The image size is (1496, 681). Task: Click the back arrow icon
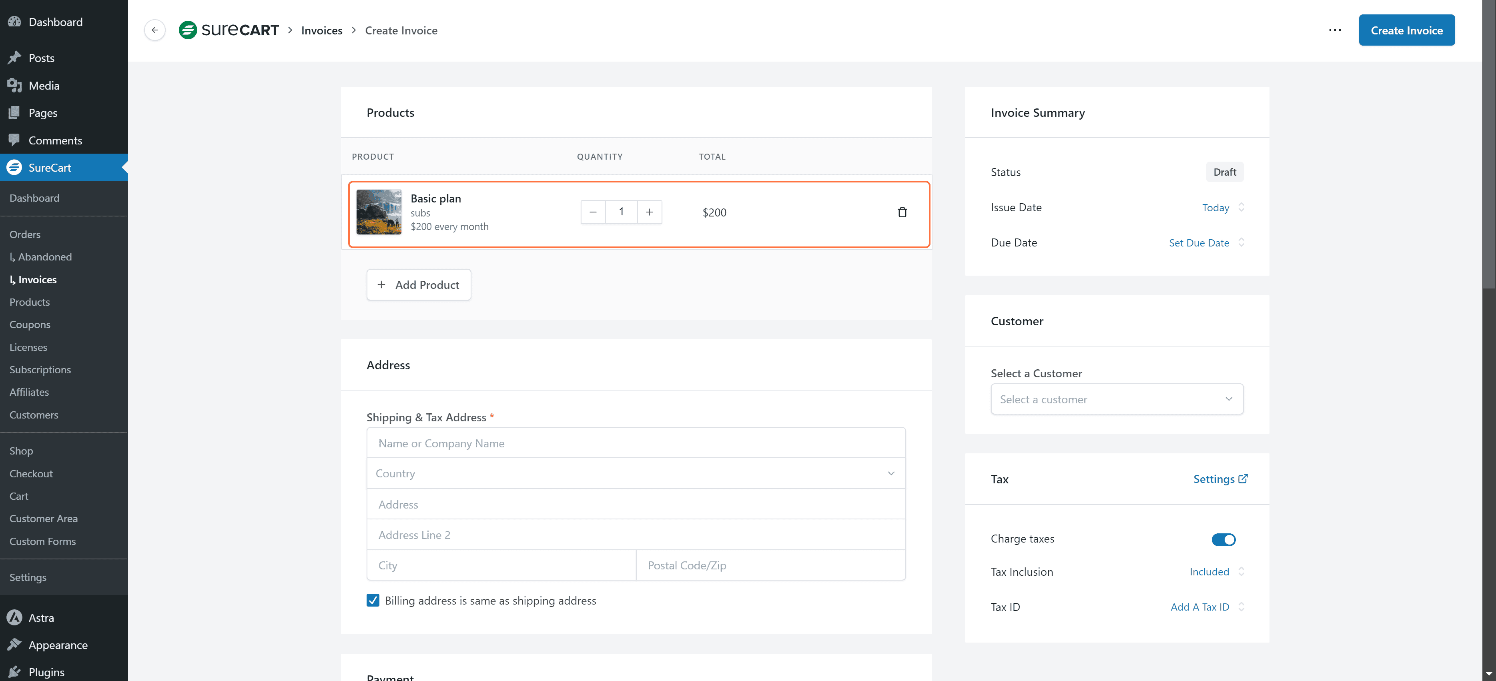pyautogui.click(x=154, y=30)
